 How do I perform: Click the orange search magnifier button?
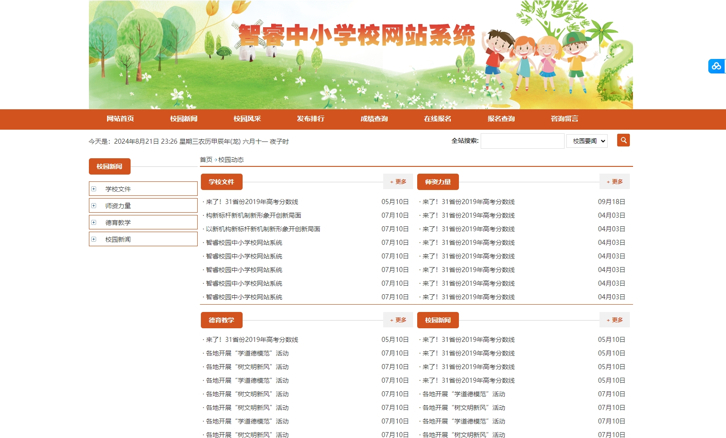tap(623, 140)
